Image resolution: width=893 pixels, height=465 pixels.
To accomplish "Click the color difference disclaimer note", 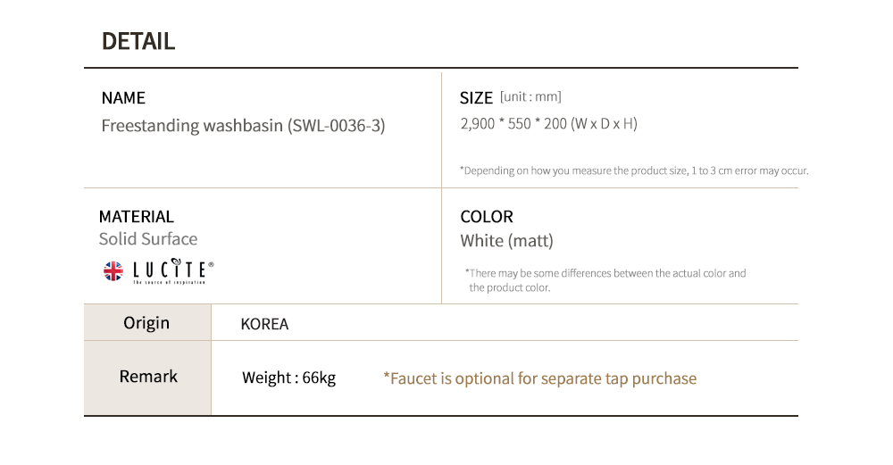I will 605,280.
